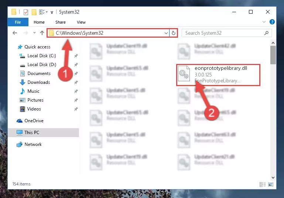Viewport: 284px width, 198px height.
Task: Open the address bar history dropdown
Action: 166,33
